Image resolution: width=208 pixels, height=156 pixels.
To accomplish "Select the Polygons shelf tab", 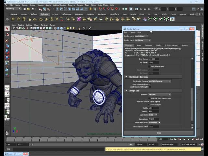I will point(45,14).
